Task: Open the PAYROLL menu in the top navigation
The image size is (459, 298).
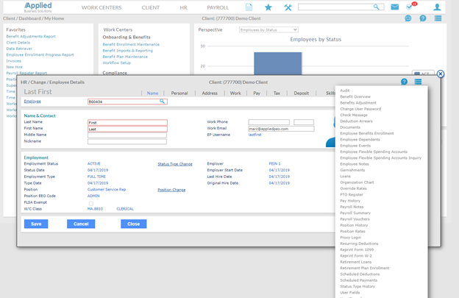Action: (218, 7)
